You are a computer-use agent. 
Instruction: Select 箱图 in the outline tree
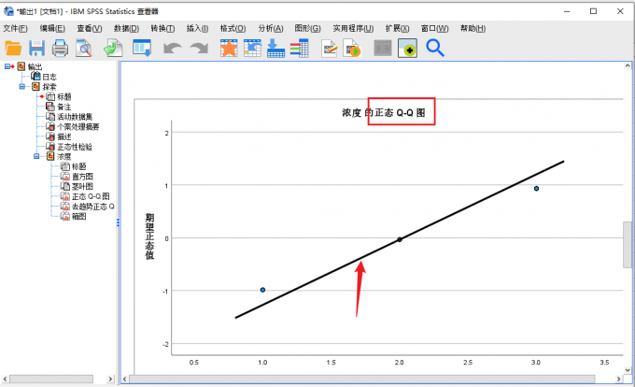tap(79, 216)
